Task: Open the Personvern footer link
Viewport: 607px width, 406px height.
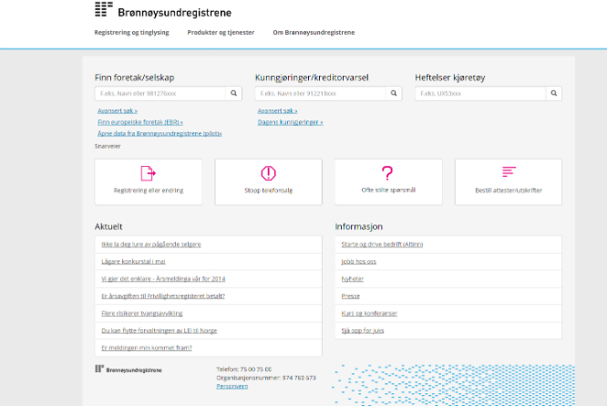Action: 231,386
